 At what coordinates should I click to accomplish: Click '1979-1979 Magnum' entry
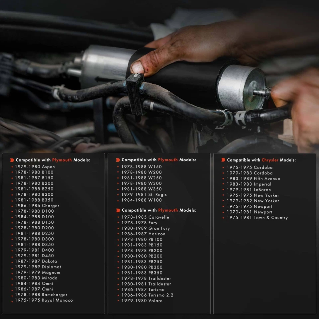point(38,272)
